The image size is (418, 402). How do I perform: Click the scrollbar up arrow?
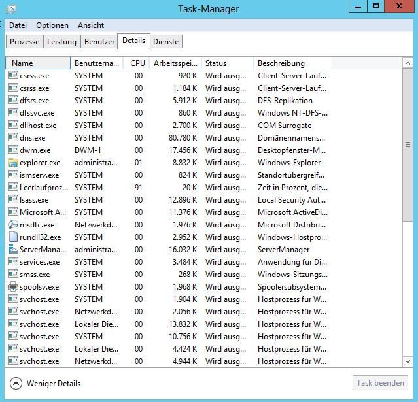tap(408, 63)
